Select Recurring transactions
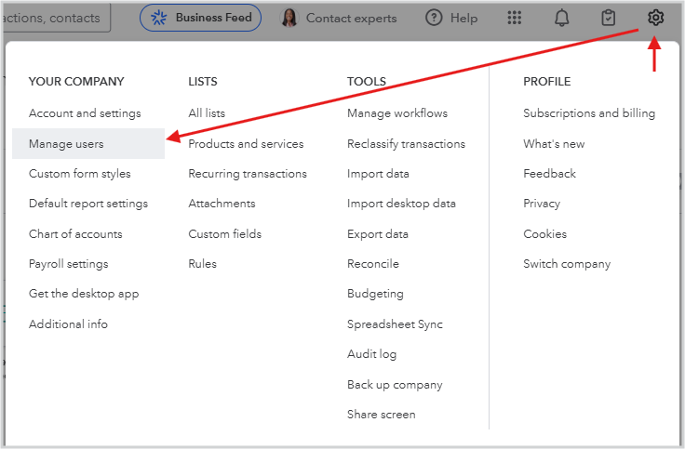 tap(248, 174)
